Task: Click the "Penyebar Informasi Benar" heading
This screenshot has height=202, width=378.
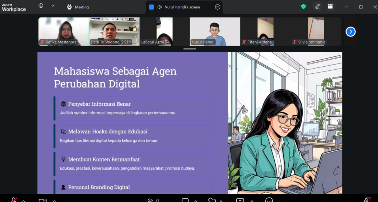Action: (x=100, y=104)
